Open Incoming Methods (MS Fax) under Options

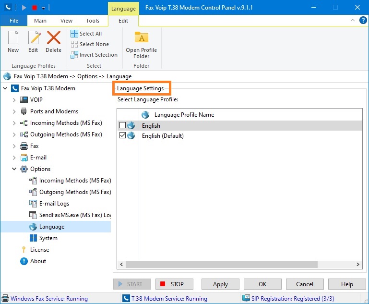coord(70,181)
